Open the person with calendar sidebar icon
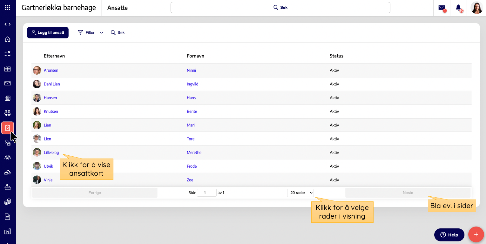The image size is (486, 244). [8, 143]
